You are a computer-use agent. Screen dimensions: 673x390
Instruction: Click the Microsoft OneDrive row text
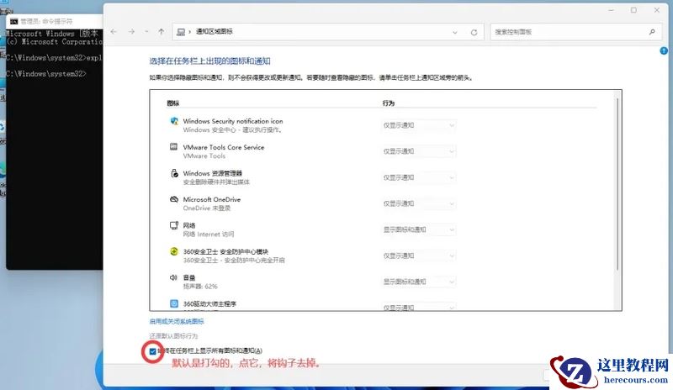(x=212, y=199)
